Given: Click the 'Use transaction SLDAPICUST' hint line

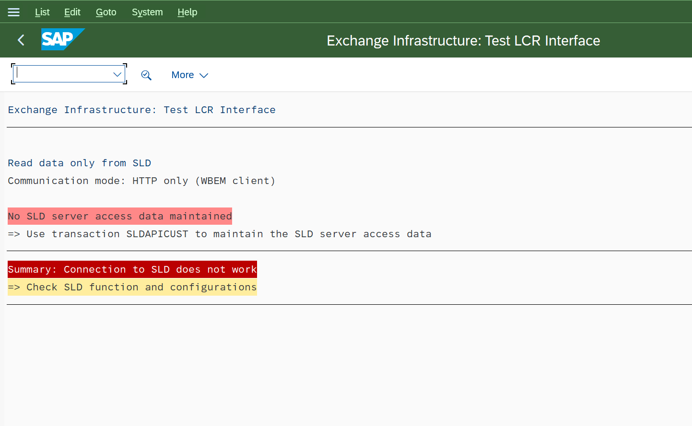Looking at the screenshot, I should 220,234.
